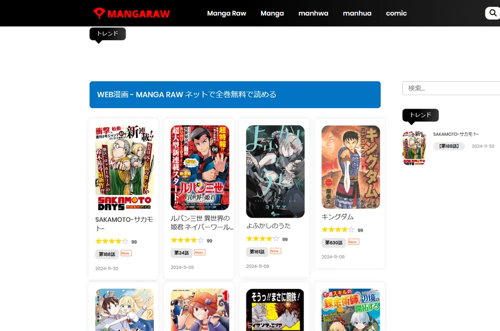Viewport: 500px width, 331px height.
Task: Open the comic menu item
Action: [x=396, y=14]
